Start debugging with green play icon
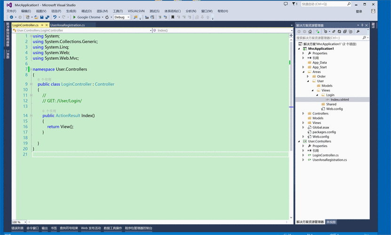The image size is (391, 235). (74, 17)
